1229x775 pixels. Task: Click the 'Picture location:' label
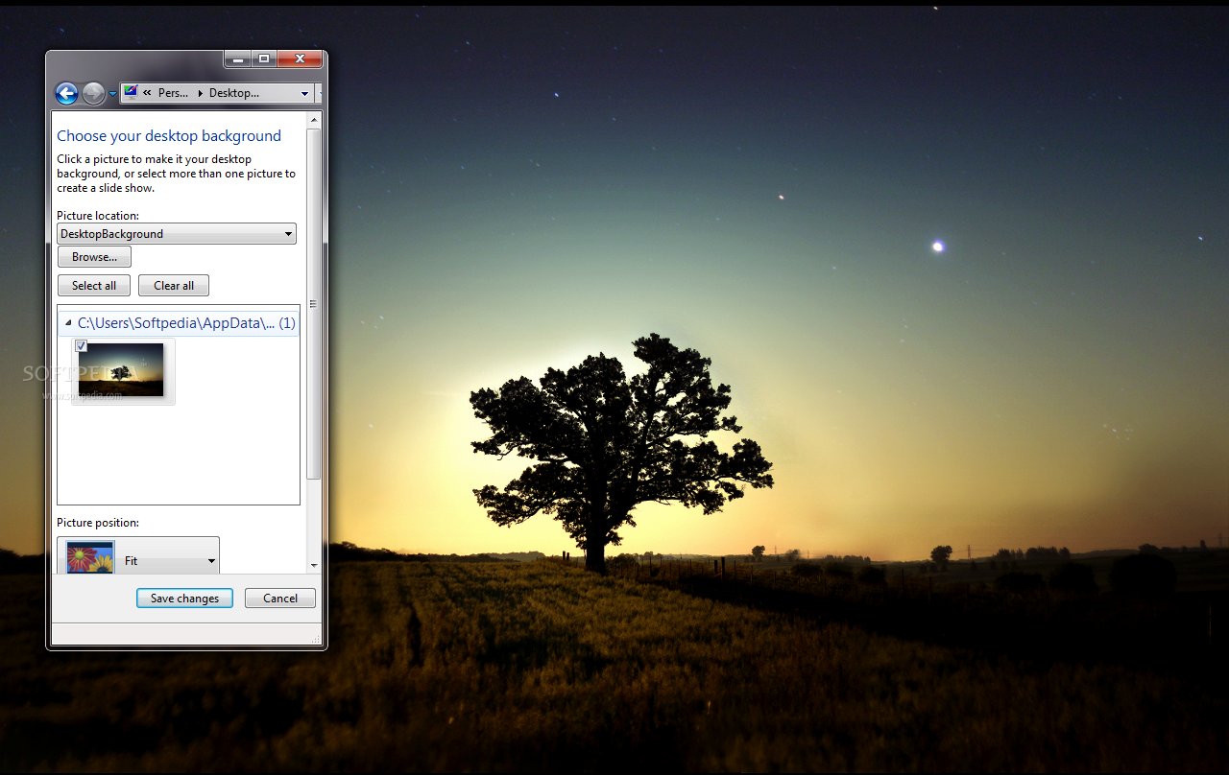(98, 216)
